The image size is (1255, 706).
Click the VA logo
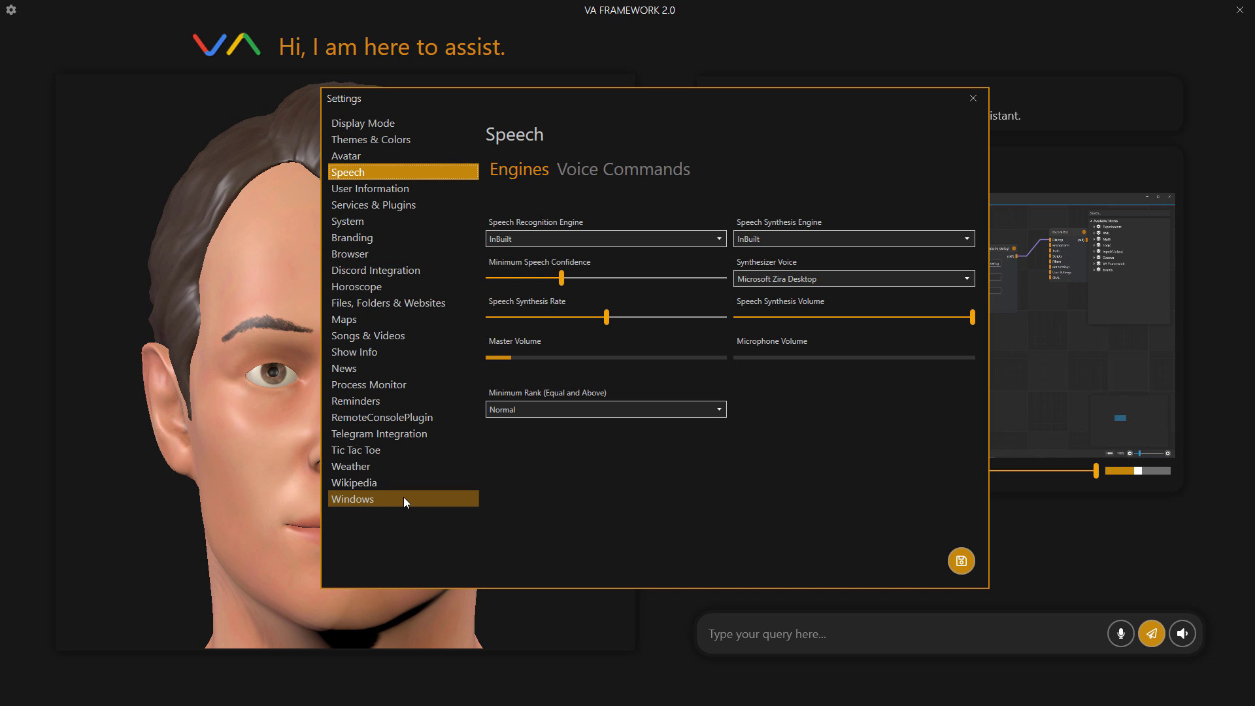point(226,45)
